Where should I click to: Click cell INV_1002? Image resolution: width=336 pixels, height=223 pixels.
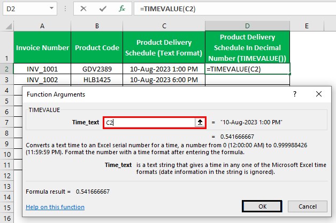pyautogui.click(x=42, y=79)
